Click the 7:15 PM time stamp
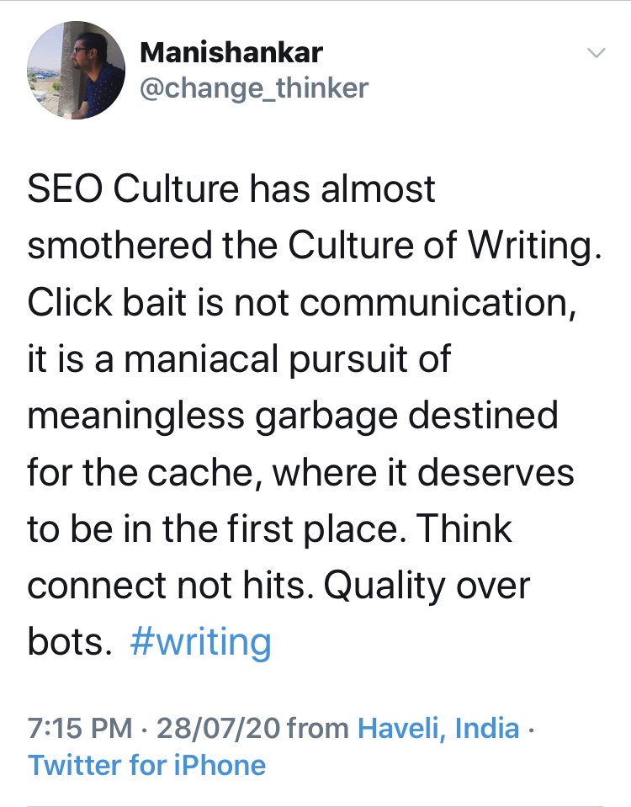Viewport: 631px width, 807px height. 79,727
